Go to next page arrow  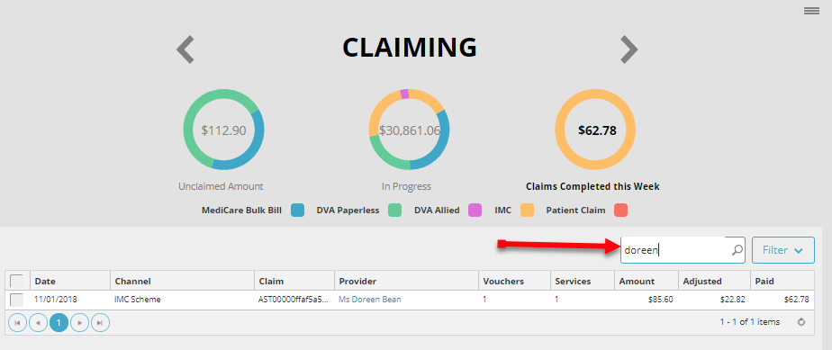click(79, 322)
